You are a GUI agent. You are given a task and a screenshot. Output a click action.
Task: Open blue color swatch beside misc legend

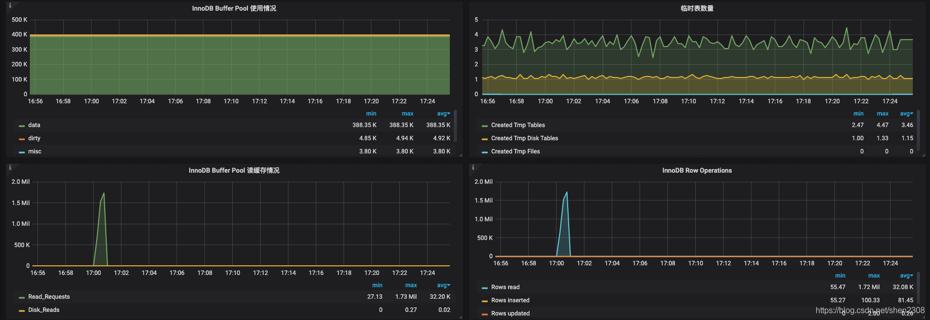click(22, 152)
